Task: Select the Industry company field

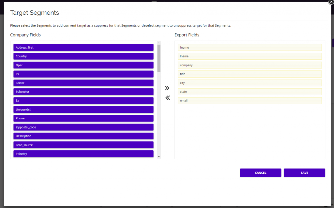Action: coord(83,154)
